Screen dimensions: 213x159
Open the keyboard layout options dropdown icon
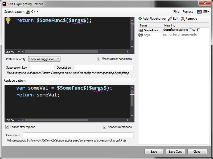[206, 11]
